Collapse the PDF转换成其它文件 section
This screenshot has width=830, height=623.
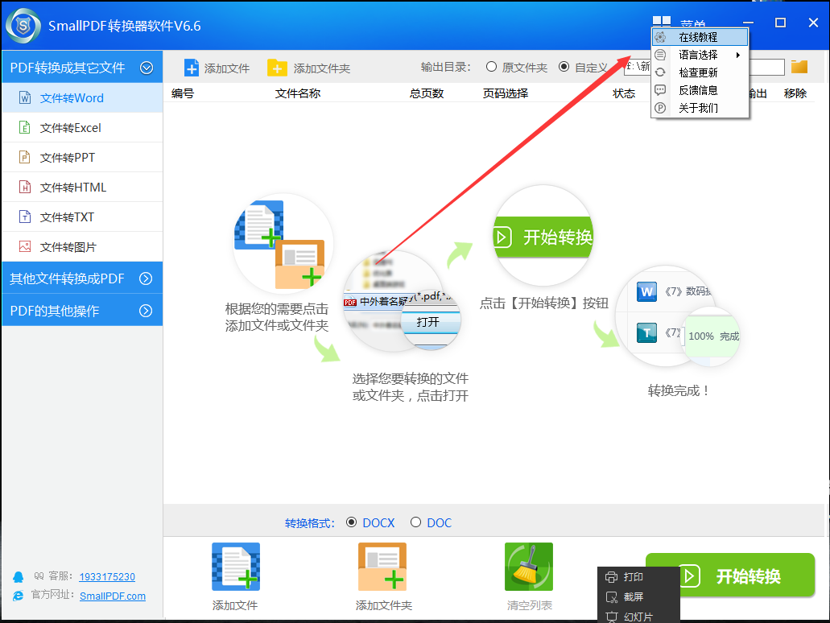tap(147, 68)
